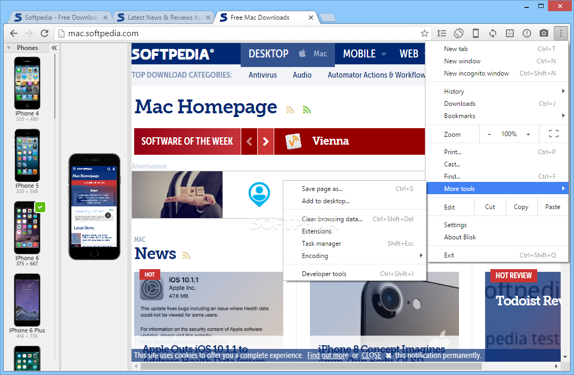Go back using the back arrow

[13, 34]
